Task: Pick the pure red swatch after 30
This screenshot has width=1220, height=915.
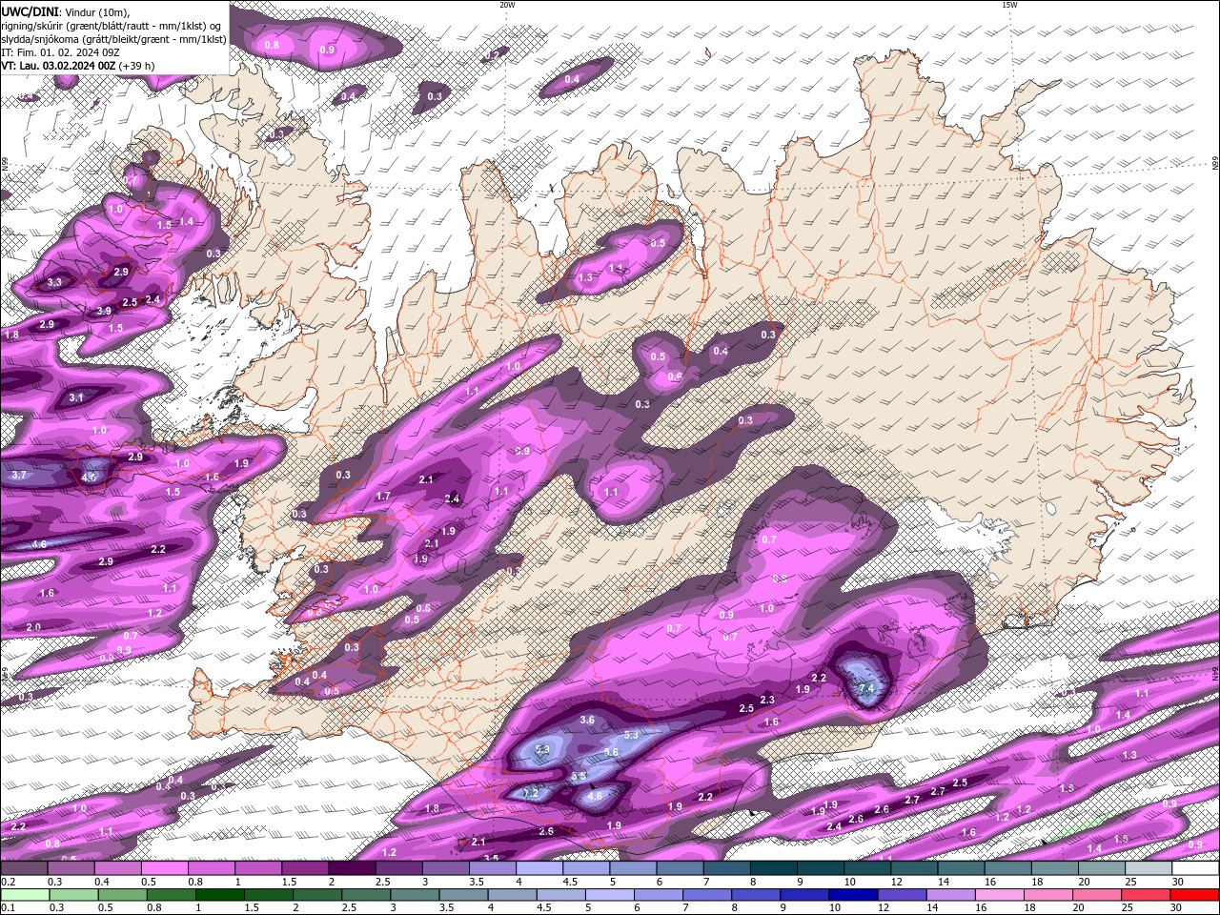Action: [x=1194, y=895]
